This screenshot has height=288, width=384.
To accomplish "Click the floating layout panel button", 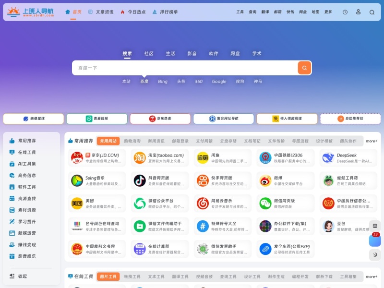I will point(375,226).
